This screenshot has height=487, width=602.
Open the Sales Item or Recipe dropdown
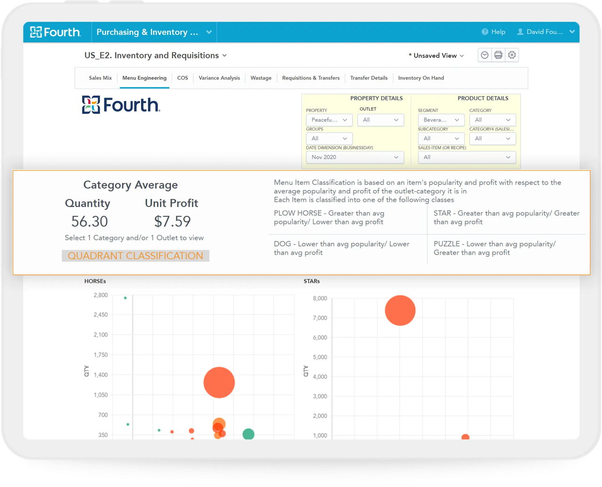pyautogui.click(x=467, y=157)
